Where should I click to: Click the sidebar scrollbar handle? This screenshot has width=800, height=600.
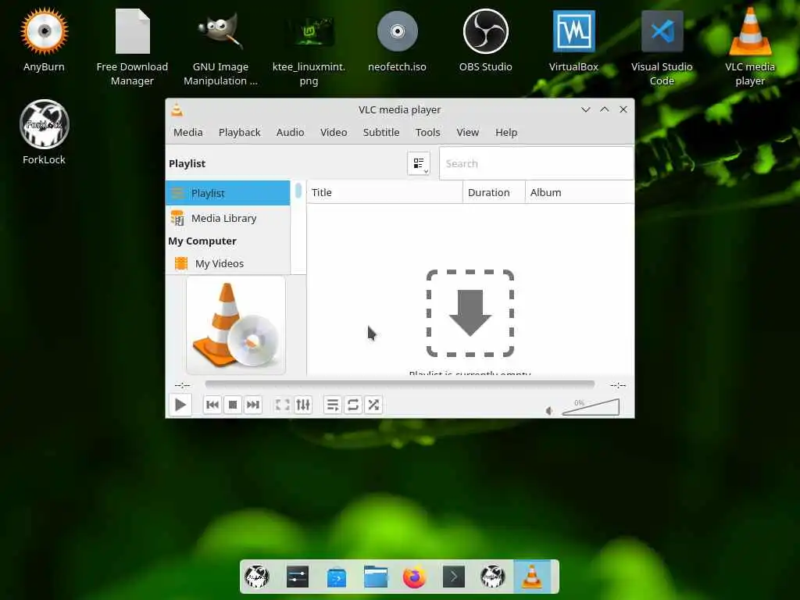(298, 191)
